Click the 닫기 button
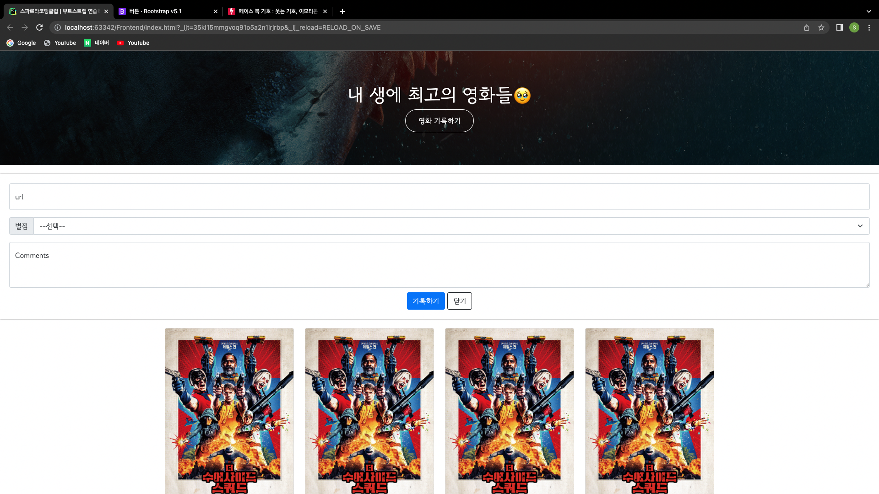This screenshot has height=494, width=879. click(x=460, y=301)
